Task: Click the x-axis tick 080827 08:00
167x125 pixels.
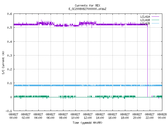Action: coord(63,116)
